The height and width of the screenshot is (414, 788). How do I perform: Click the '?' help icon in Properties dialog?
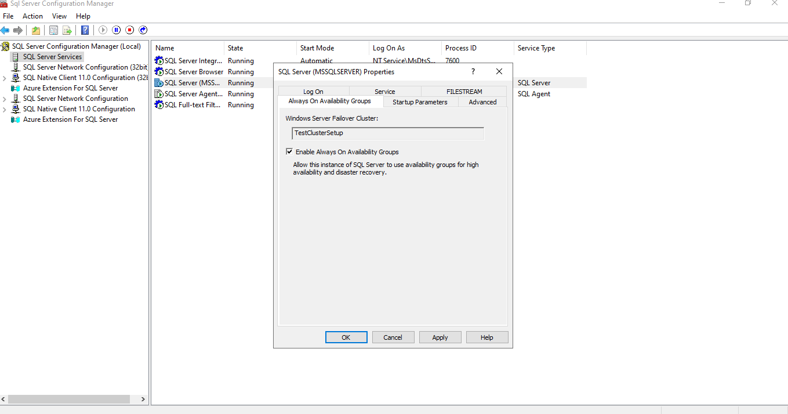point(473,71)
